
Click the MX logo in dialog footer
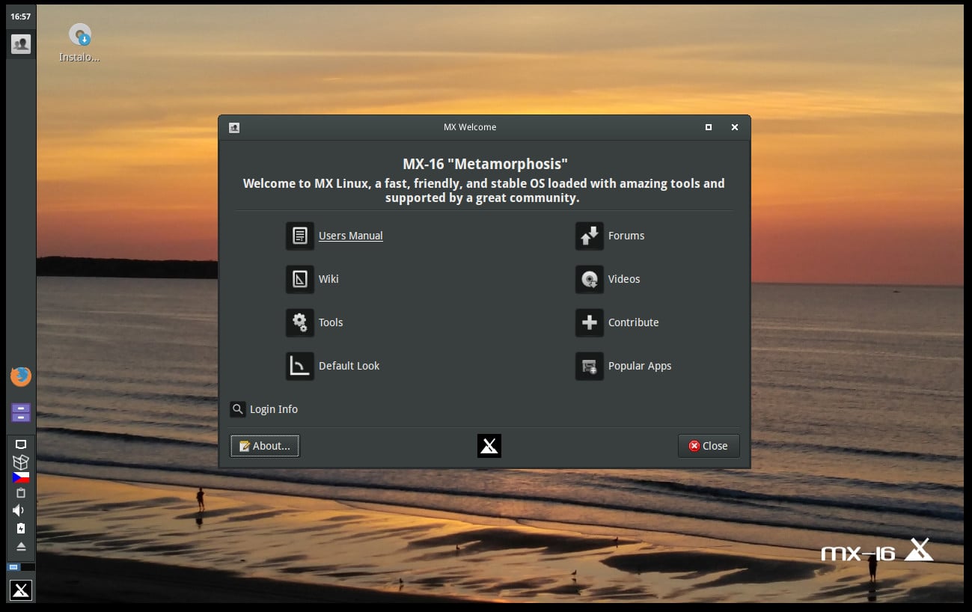click(489, 446)
